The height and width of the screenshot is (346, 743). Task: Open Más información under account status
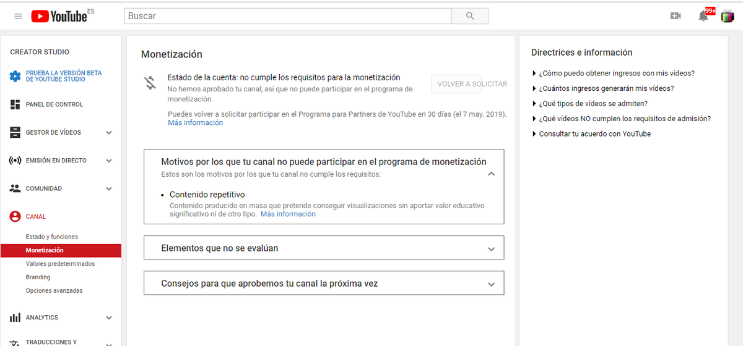195,122
